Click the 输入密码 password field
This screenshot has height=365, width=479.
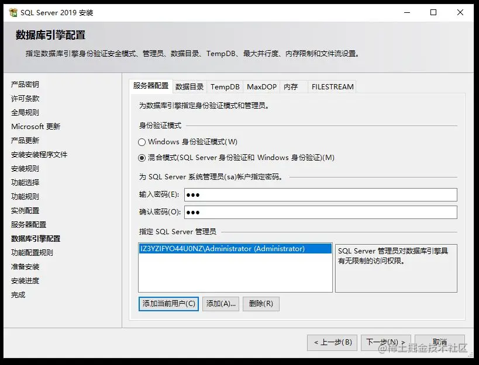pyautogui.click(x=321, y=195)
